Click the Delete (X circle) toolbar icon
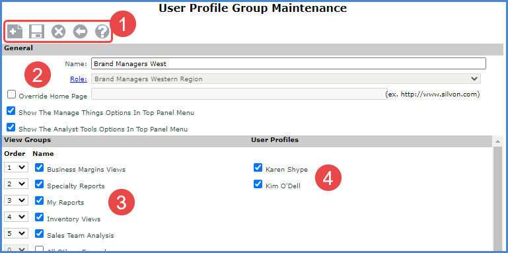Viewport: 508px width, 253px height. click(x=58, y=32)
